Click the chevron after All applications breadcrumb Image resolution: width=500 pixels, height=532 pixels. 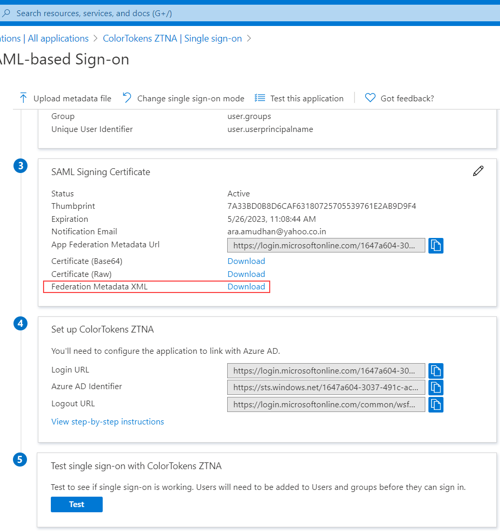pyautogui.click(x=96, y=38)
